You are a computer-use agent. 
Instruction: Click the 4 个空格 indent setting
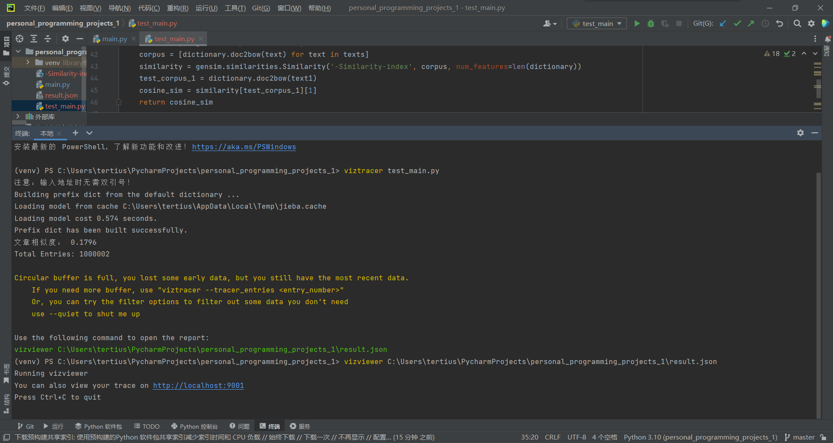point(604,437)
